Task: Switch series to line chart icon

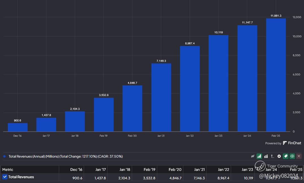Action: pos(253,156)
